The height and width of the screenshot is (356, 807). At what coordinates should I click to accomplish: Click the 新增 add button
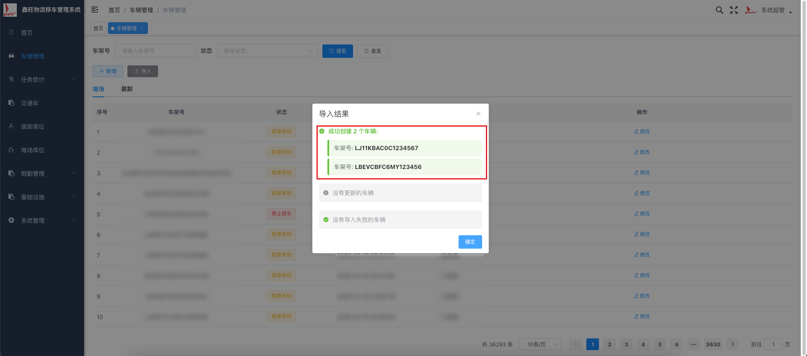pos(108,71)
